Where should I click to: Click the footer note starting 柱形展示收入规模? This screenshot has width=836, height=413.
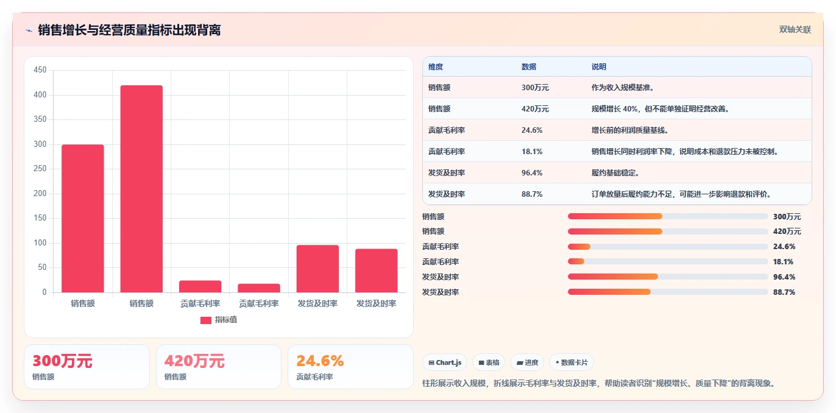598,383
